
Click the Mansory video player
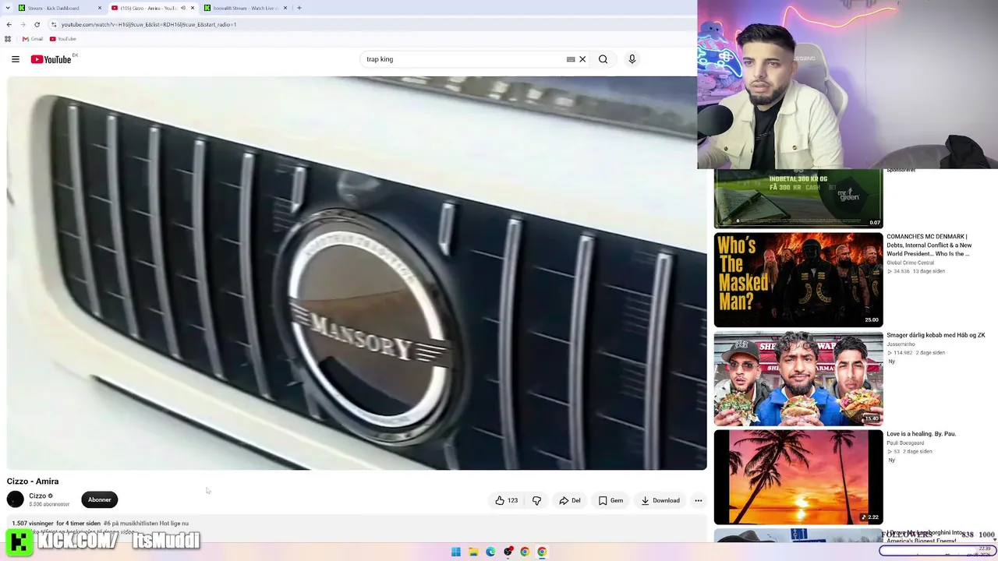pyautogui.click(x=356, y=273)
